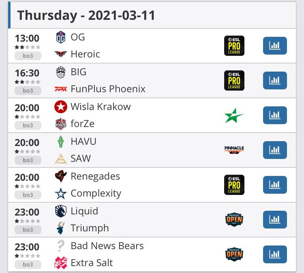Click the 16:30 match time
The image size is (304, 273).
tap(27, 73)
